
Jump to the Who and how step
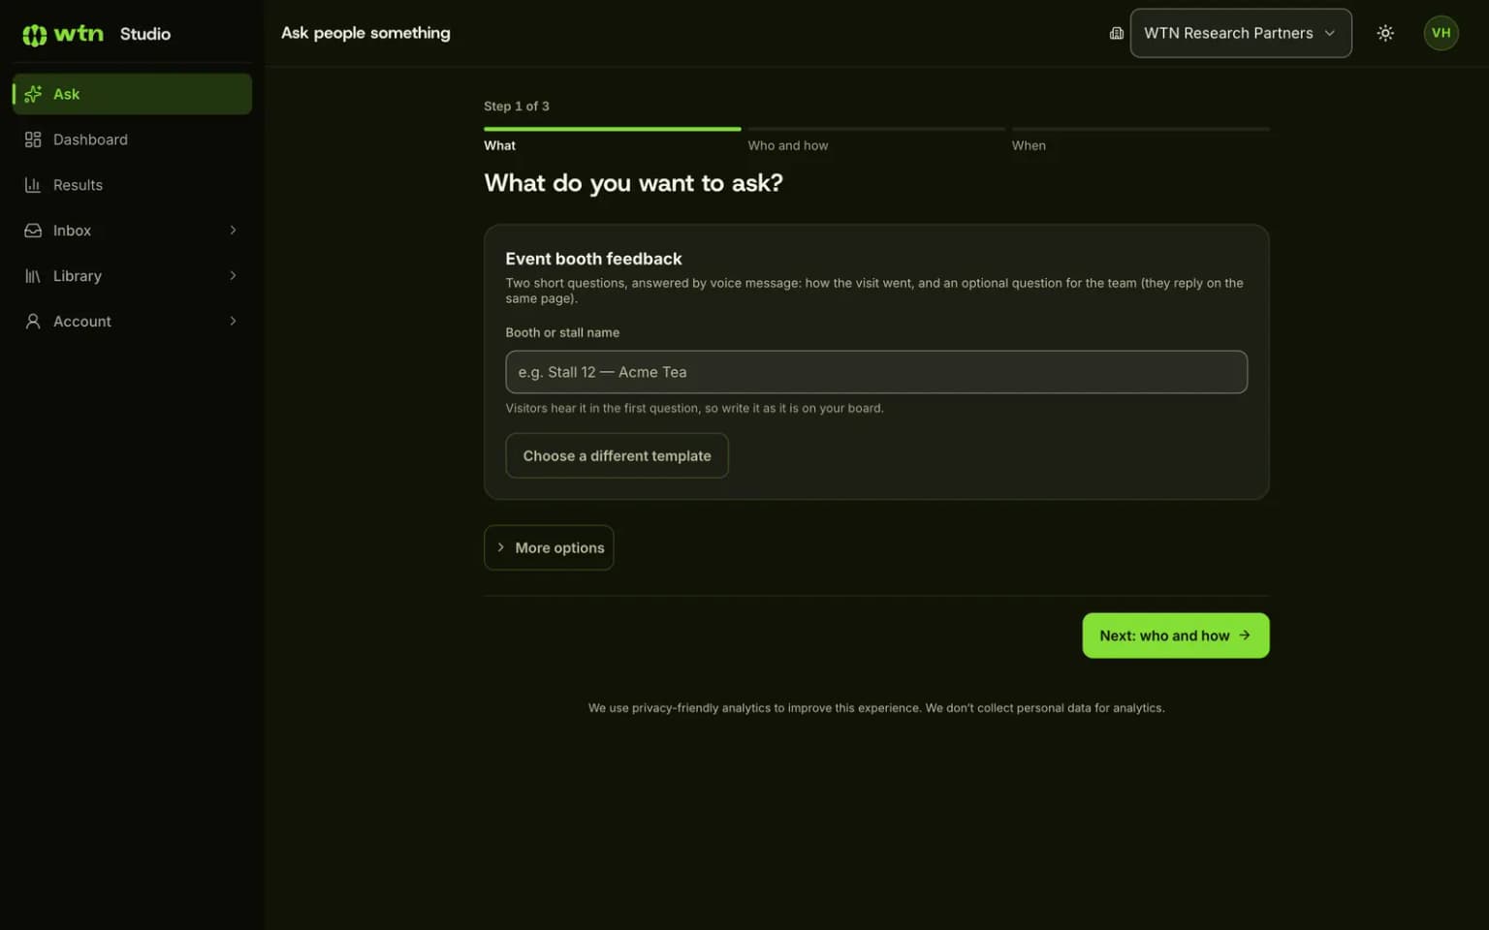(x=788, y=145)
